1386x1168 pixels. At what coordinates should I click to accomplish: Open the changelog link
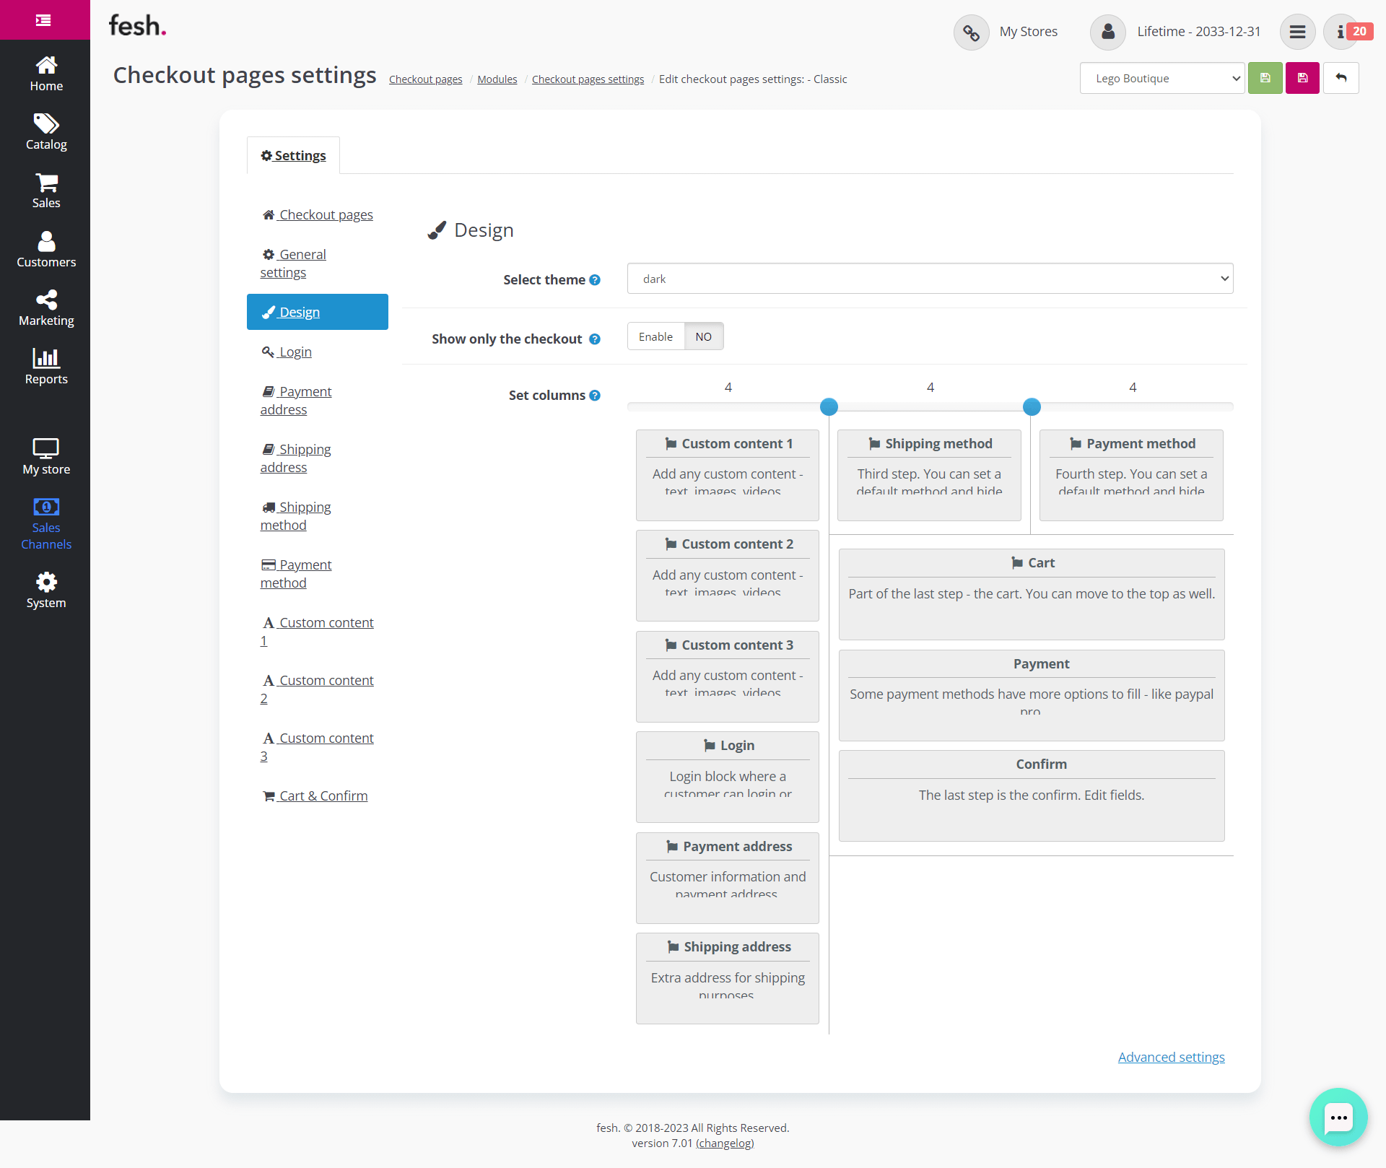(x=725, y=1143)
